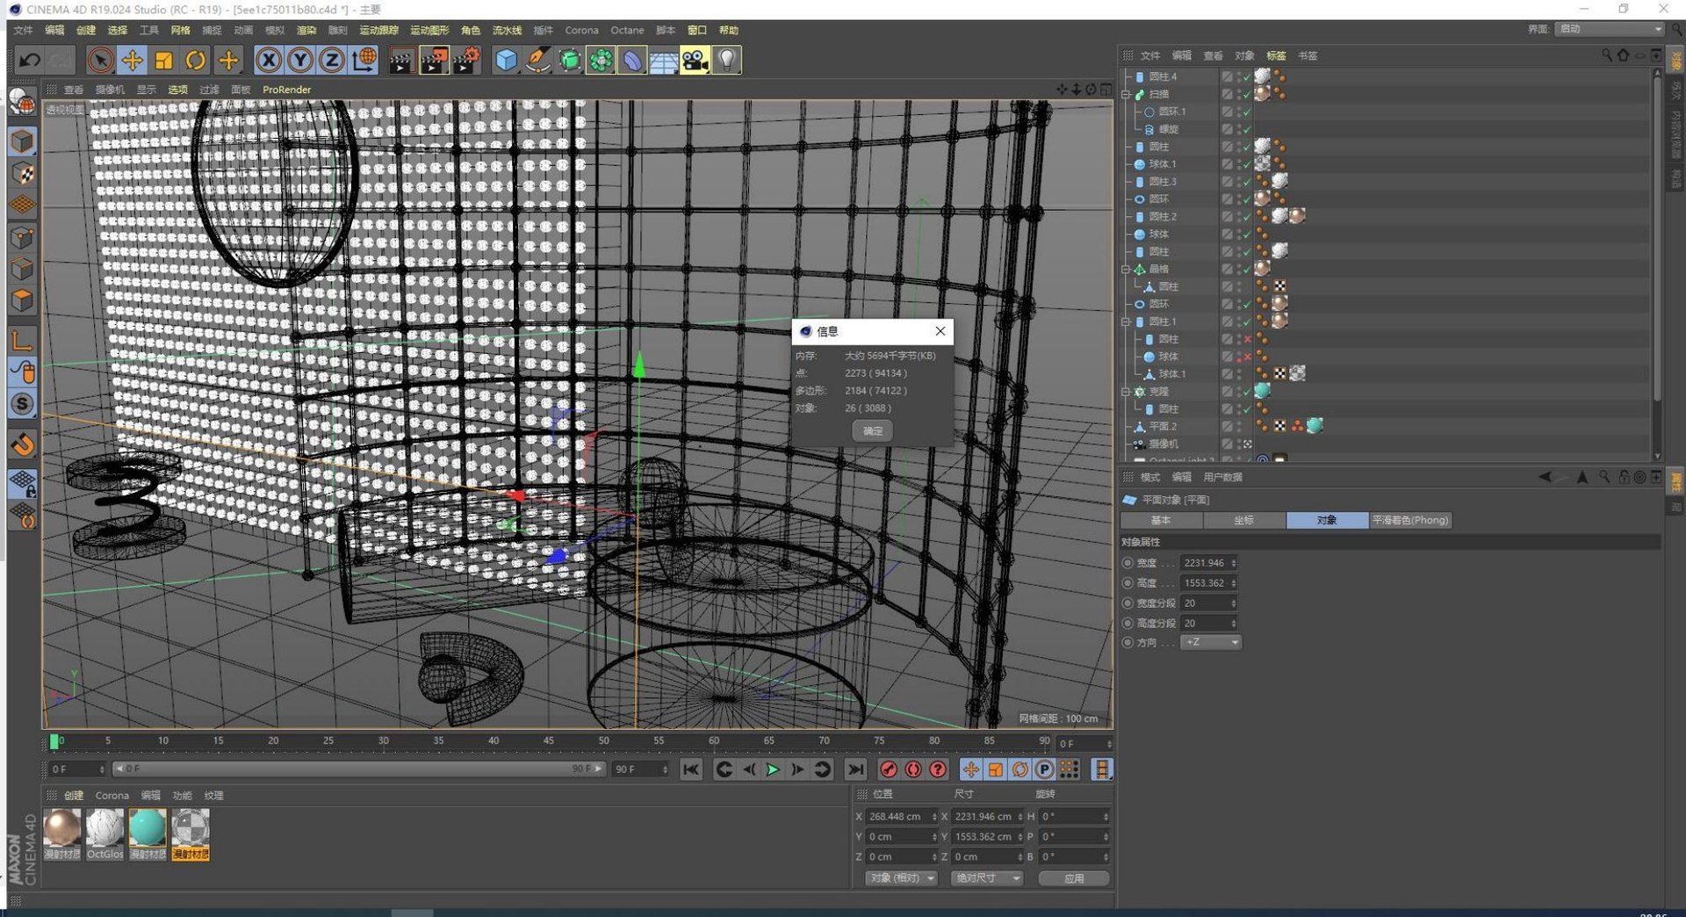Click the Record Active Objects button

click(x=889, y=769)
